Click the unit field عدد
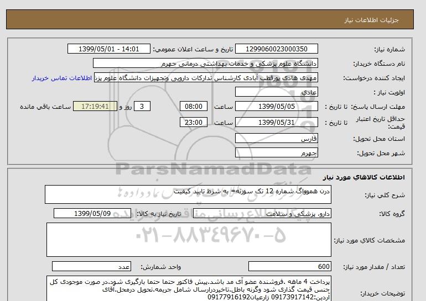 [x=91, y=266]
